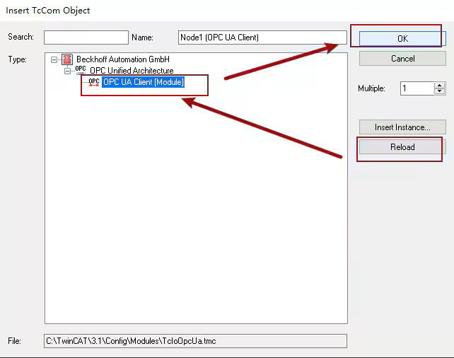This screenshot has height=358, width=454.
Task: Click the Beckhoff Automation GmbH vendor icon
Action: [x=68, y=59]
